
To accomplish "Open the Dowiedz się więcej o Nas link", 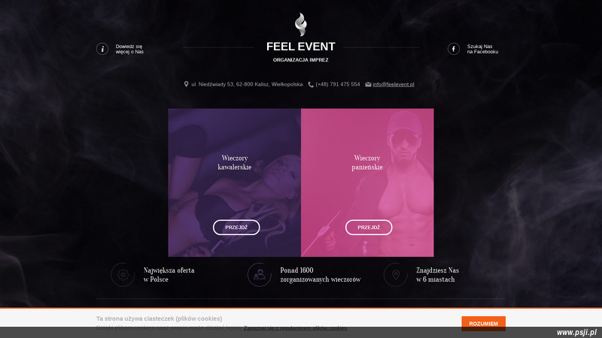I will tap(129, 49).
